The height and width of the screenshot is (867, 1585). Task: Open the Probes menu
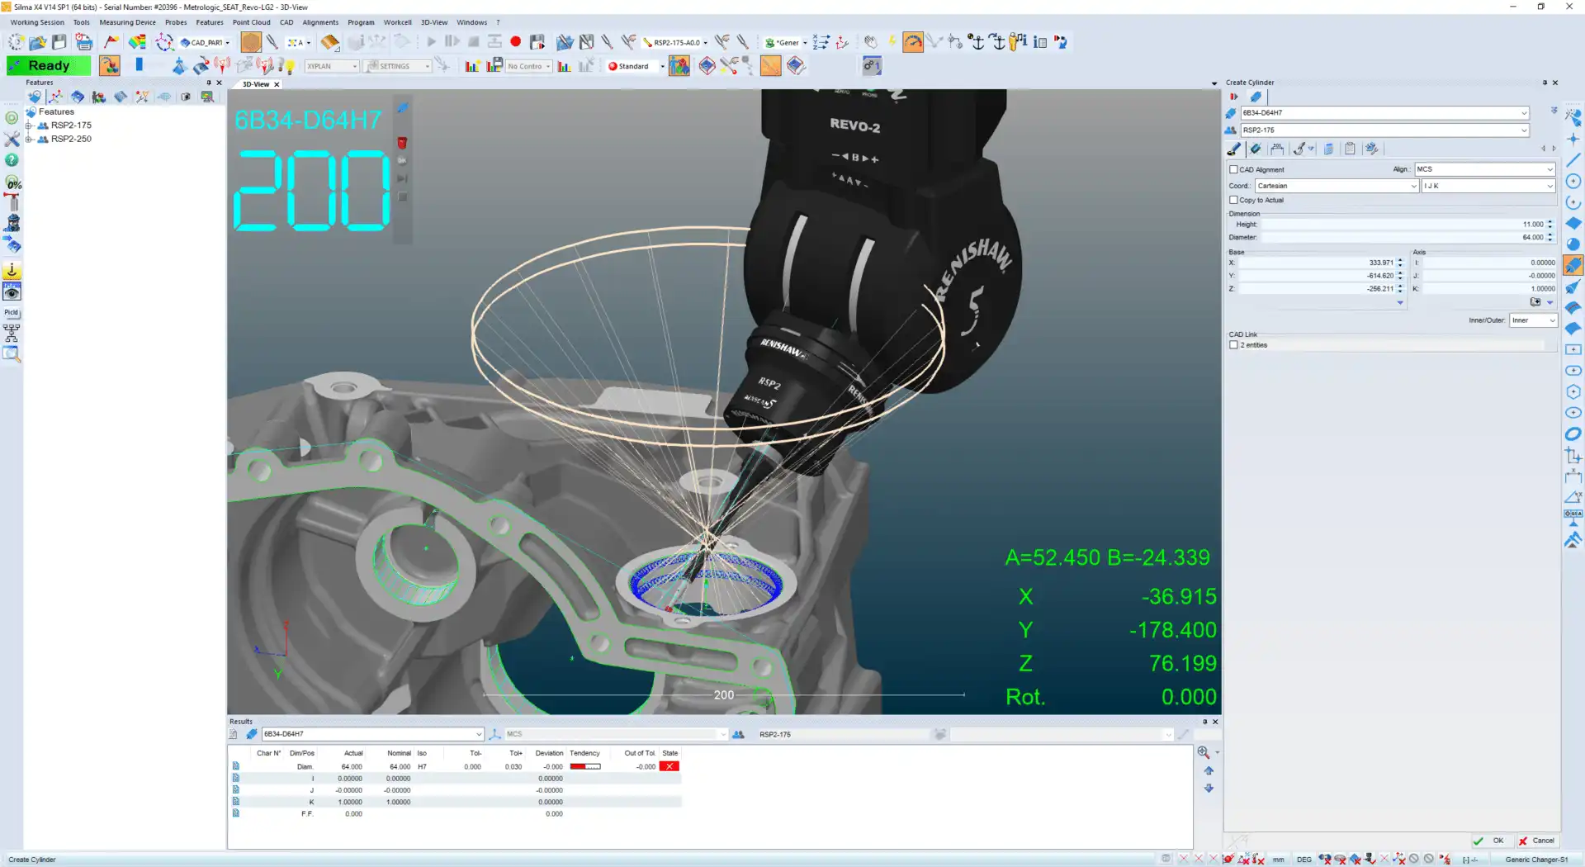pos(175,22)
